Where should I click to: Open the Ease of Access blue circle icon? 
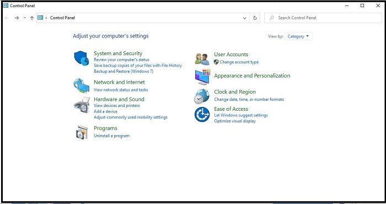click(202, 115)
